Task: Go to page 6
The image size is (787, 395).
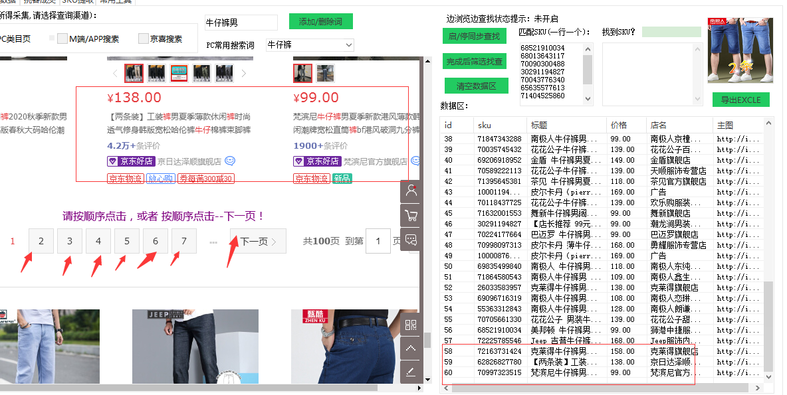Action: click(156, 241)
